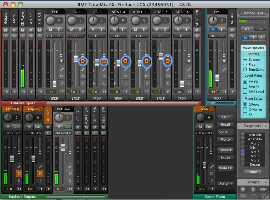Open EQ panel on AS 1 channel
This screenshot has width=270, height=200.
pyautogui.click(x=83, y=76)
